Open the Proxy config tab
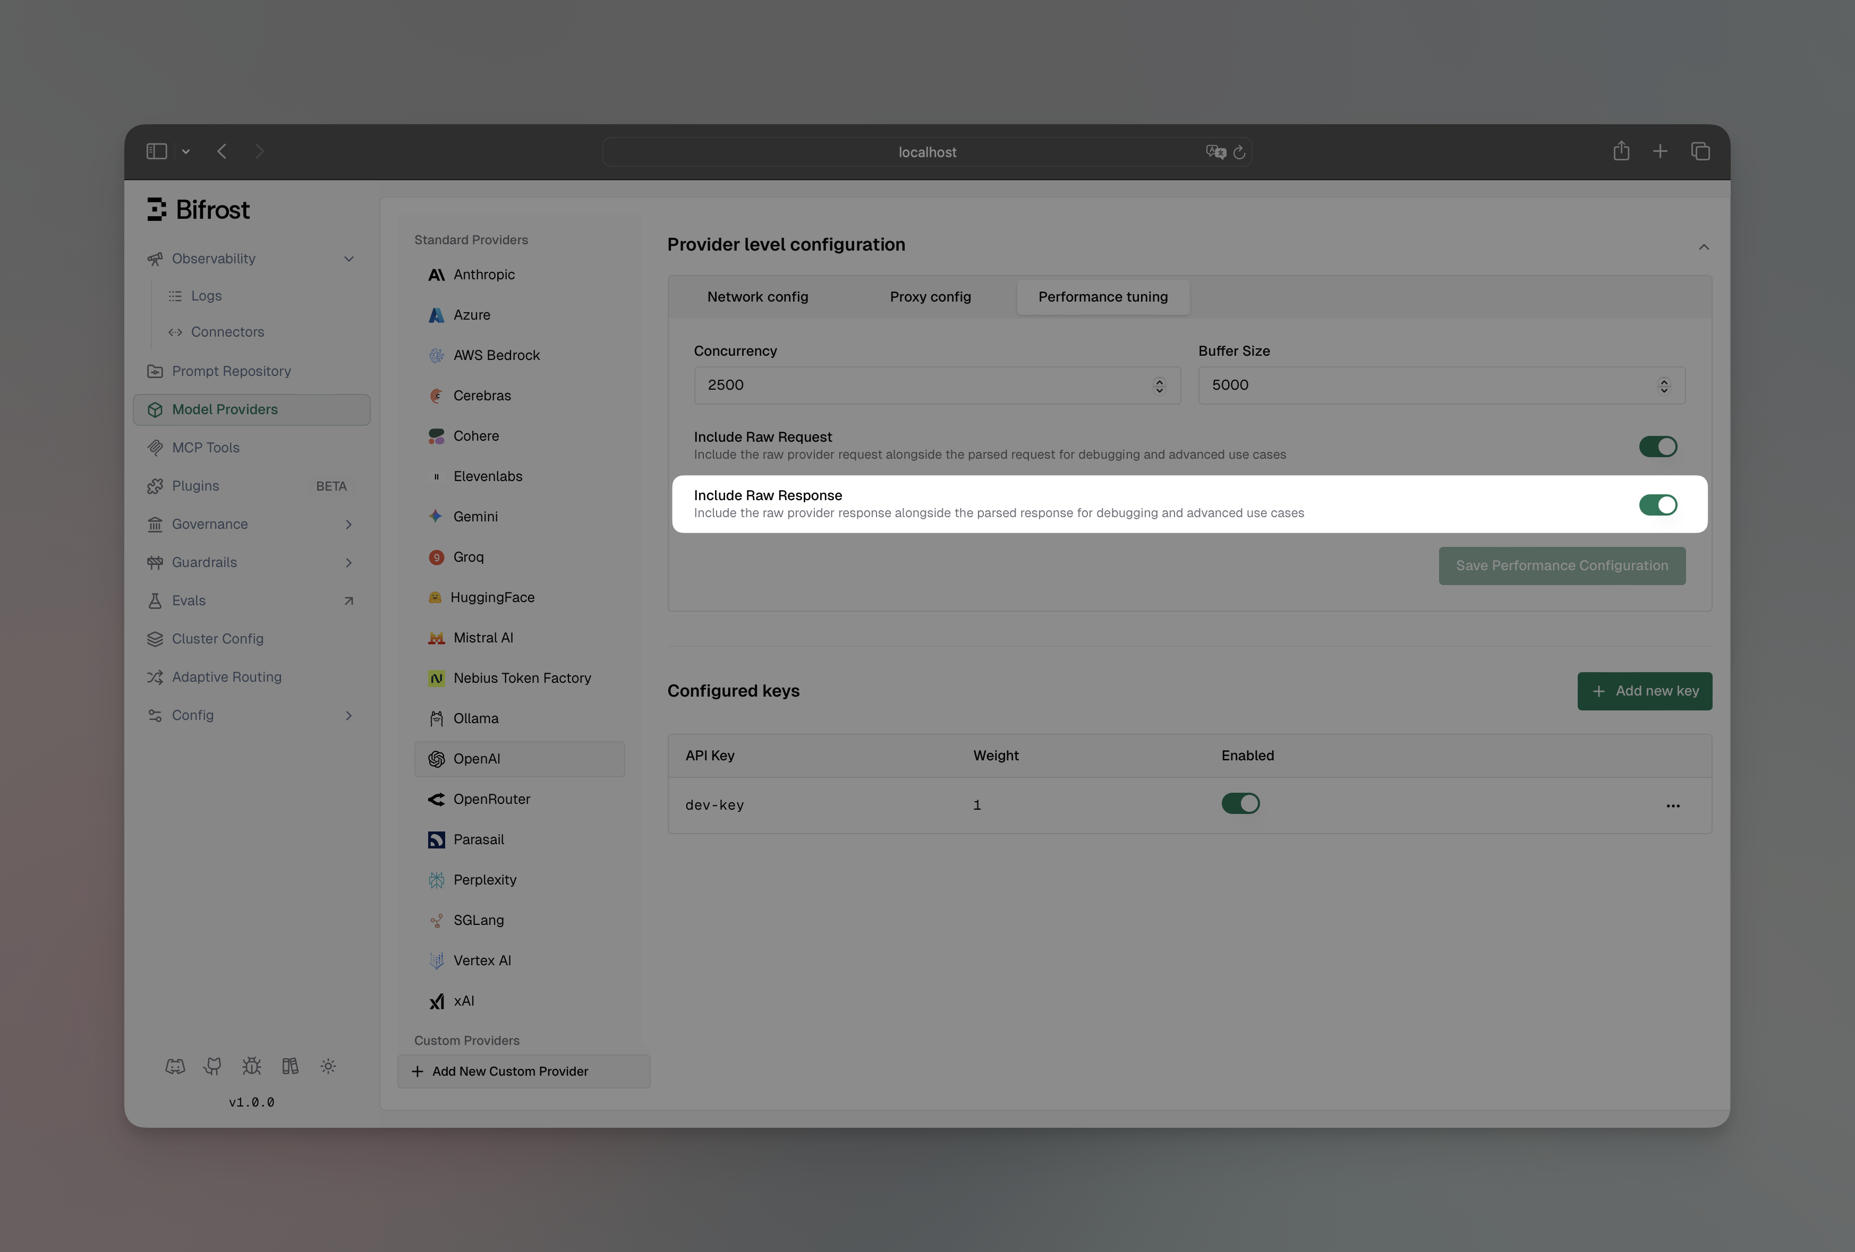 [x=930, y=296]
